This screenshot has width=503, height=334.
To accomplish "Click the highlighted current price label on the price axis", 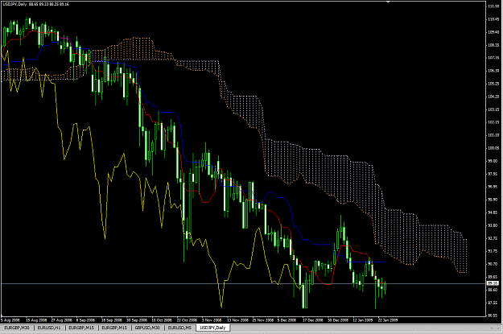I will tap(493, 283).
